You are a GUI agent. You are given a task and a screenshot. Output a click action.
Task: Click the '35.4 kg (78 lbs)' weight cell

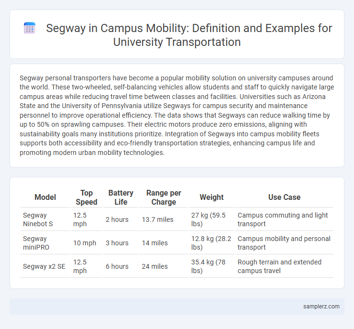pos(211,266)
